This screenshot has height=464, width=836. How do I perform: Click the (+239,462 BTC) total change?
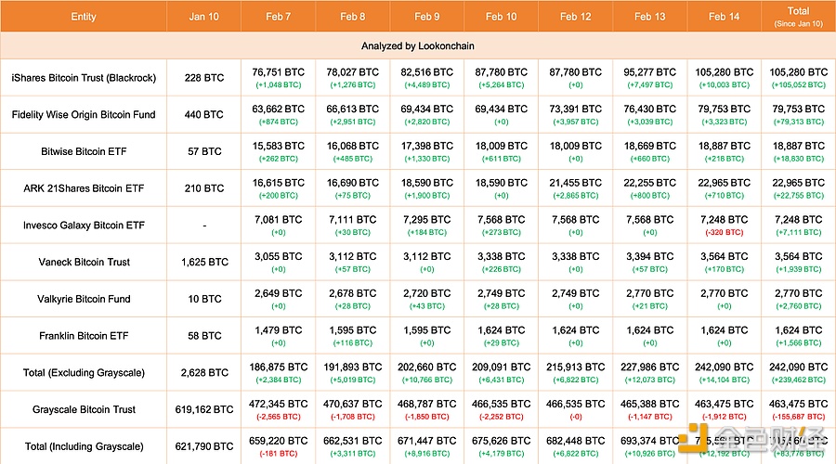pos(798,380)
